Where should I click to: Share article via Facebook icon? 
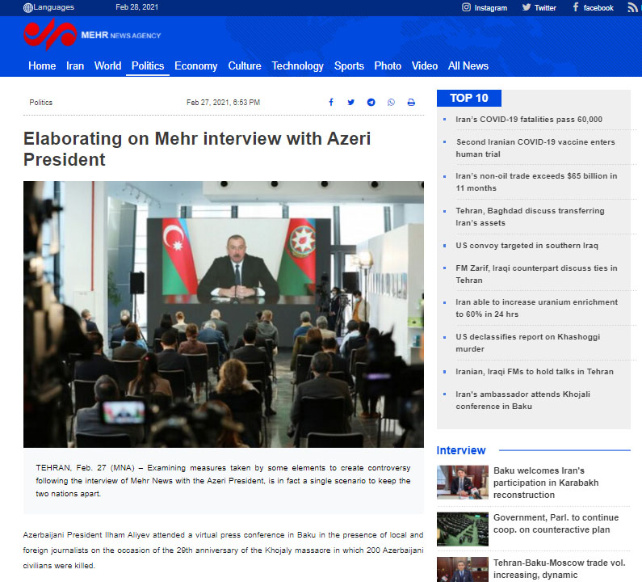331,102
